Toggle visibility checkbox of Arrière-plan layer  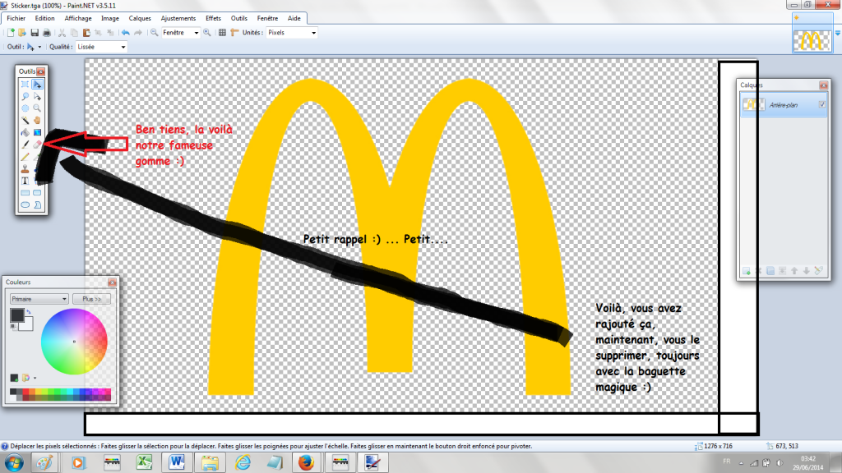[x=821, y=104]
